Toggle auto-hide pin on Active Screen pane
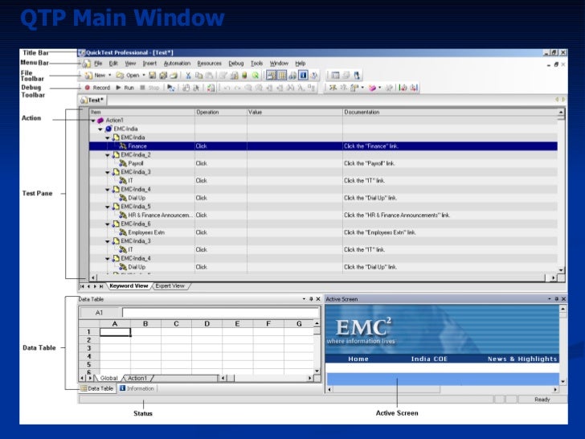This screenshot has height=439, width=585. [x=556, y=299]
